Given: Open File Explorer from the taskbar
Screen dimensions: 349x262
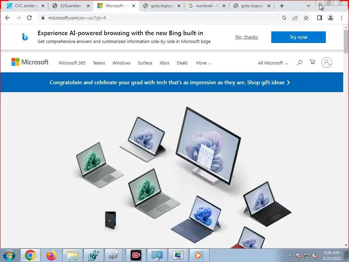Looking at the screenshot, I should pos(73,255).
